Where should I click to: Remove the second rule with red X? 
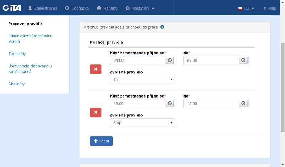coord(95,113)
